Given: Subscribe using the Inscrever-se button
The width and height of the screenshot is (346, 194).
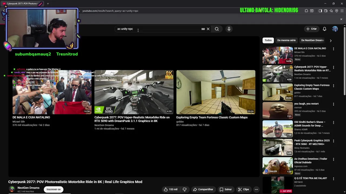Looking at the screenshot, I should (x=54, y=189).
